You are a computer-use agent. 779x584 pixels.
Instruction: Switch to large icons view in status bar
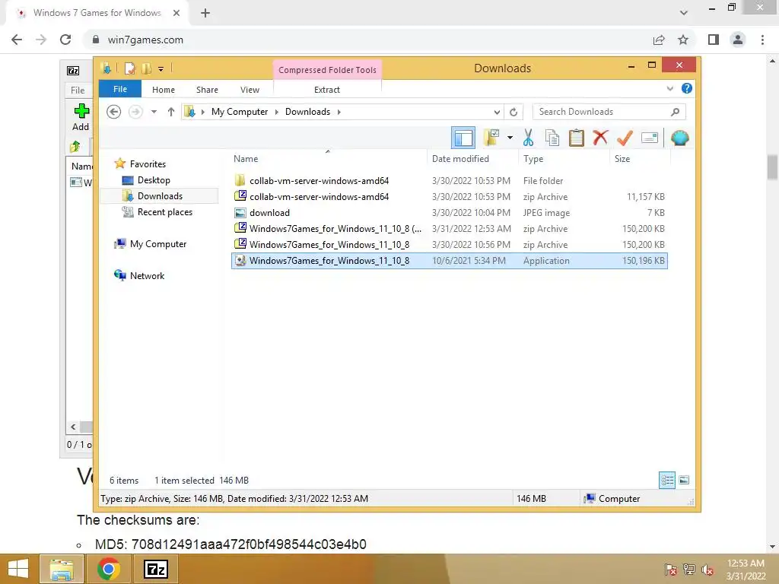coord(684,481)
